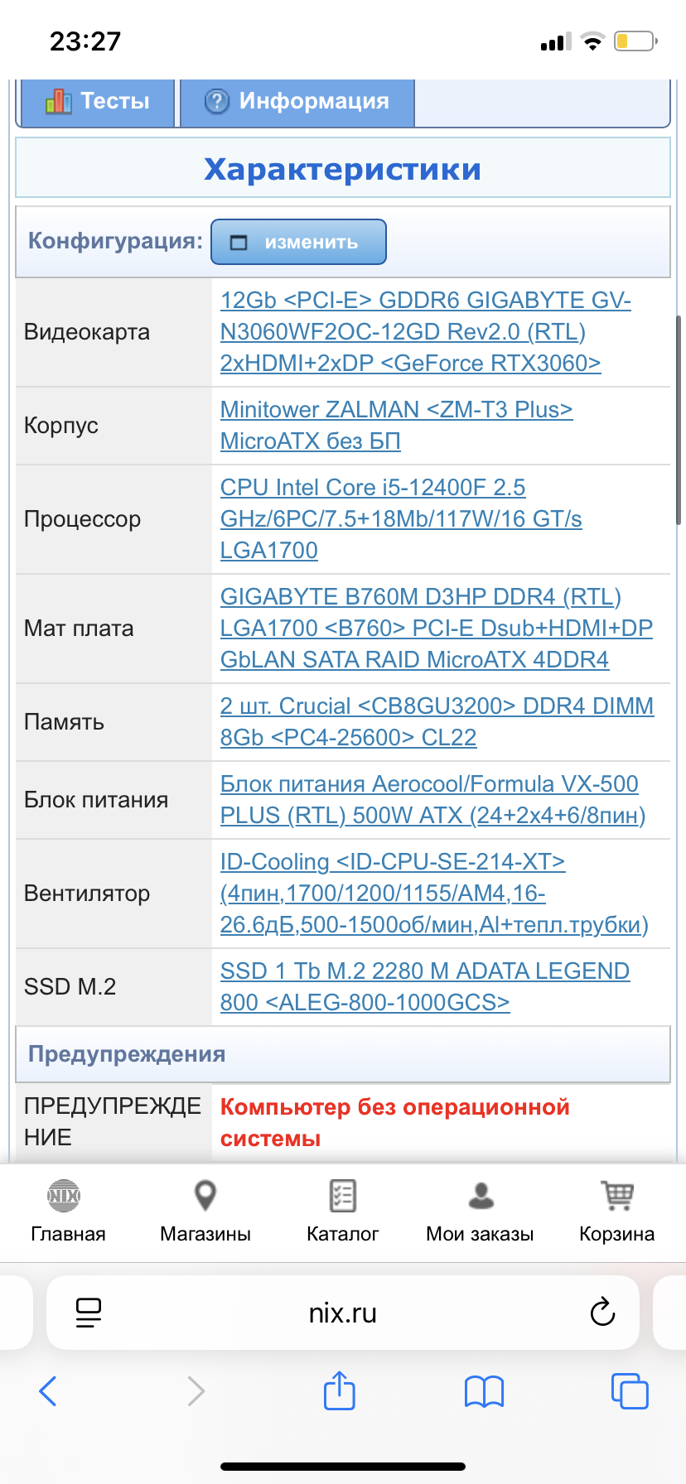Open the Crucial DDR4 memory link

pyautogui.click(x=437, y=721)
